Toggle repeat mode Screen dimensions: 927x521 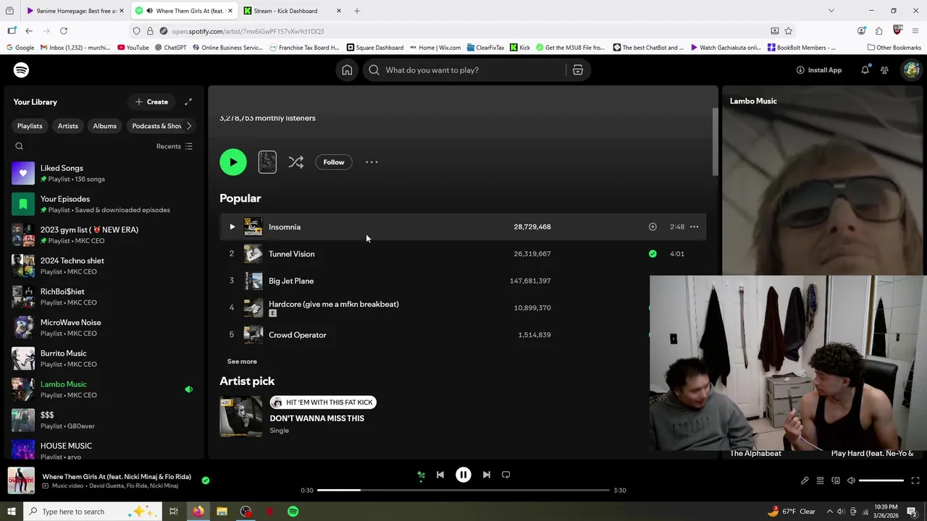(506, 475)
